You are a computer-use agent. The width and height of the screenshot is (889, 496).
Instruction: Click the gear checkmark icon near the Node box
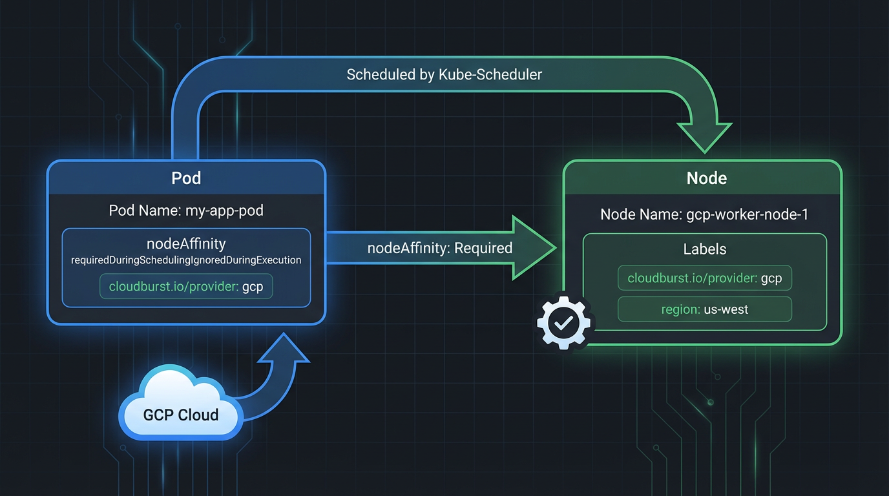coord(563,322)
